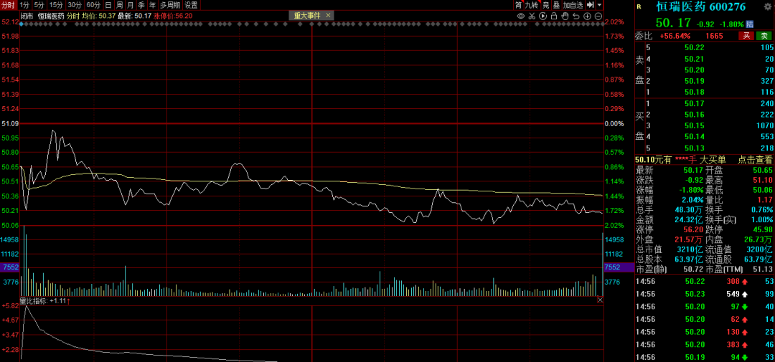This screenshot has height=362, width=775.
Task: Click the 总市值 3210亿 value
Action: coord(690,249)
